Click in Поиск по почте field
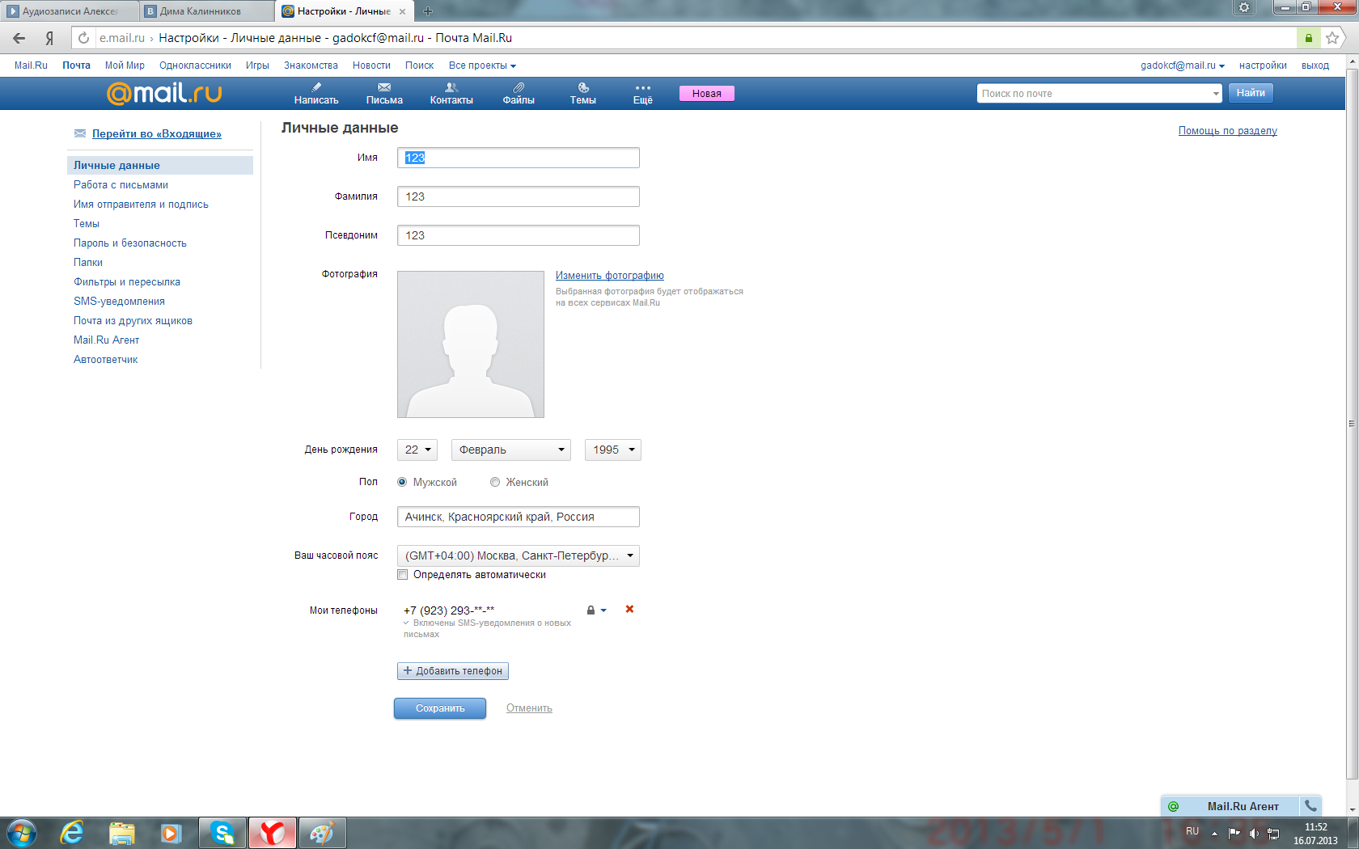Viewport: 1359px width, 849px height. 1092,94
